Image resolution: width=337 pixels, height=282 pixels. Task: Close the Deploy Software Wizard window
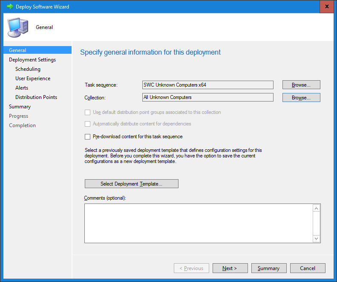pyautogui.click(x=326, y=7)
